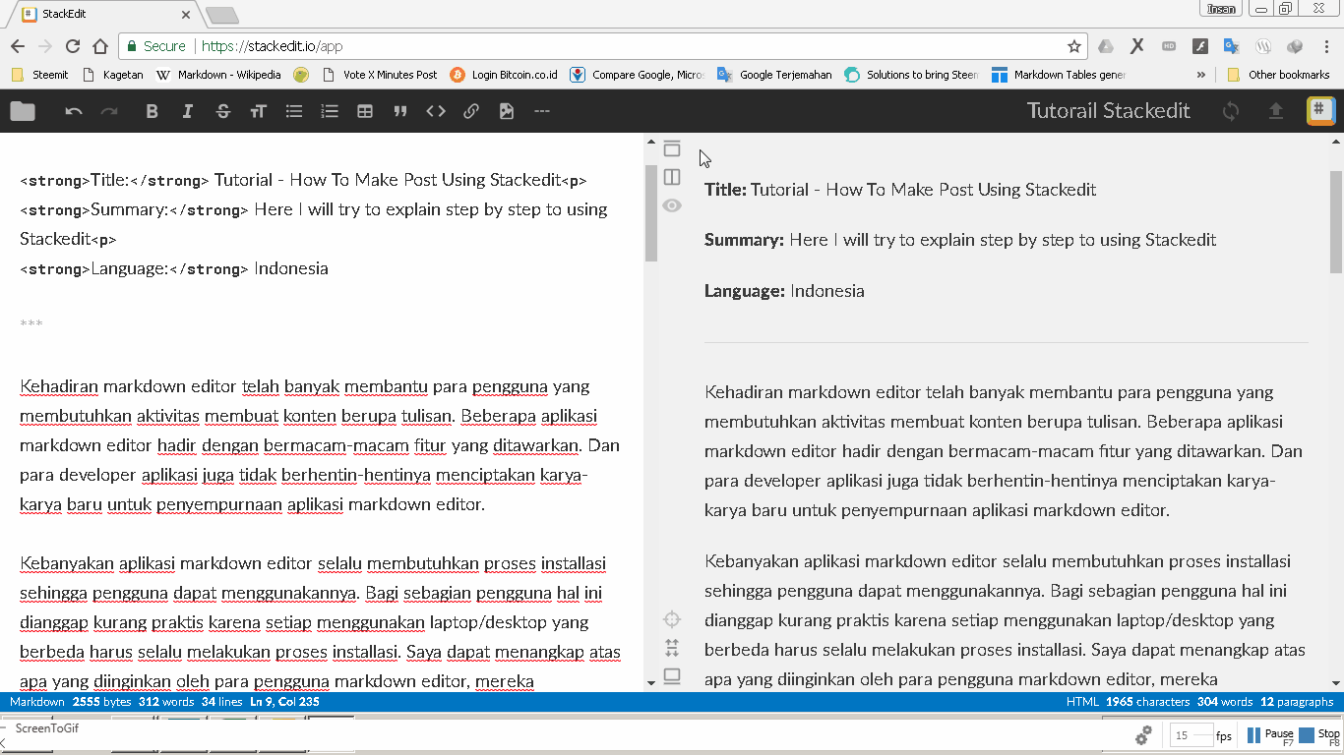Click the '312 words' status text
The image size is (1344, 755).
coord(166,702)
